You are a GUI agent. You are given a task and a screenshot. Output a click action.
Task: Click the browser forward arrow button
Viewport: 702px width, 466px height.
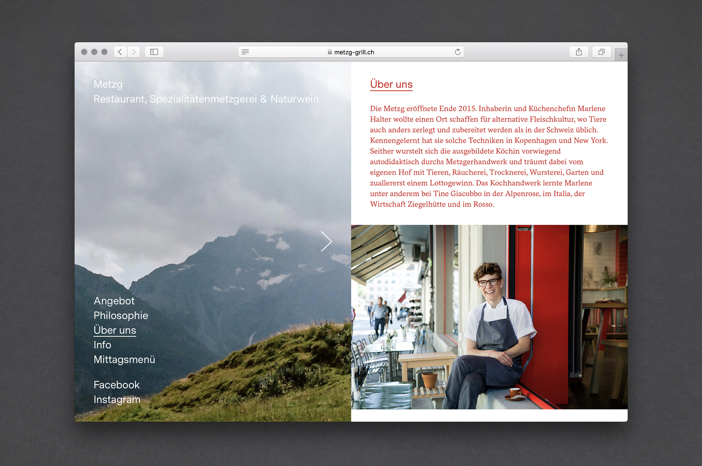click(x=134, y=52)
